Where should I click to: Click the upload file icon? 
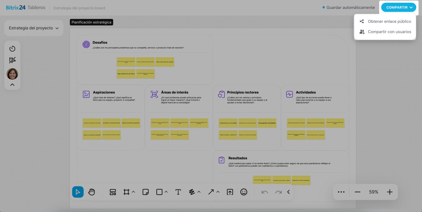(x=230, y=192)
